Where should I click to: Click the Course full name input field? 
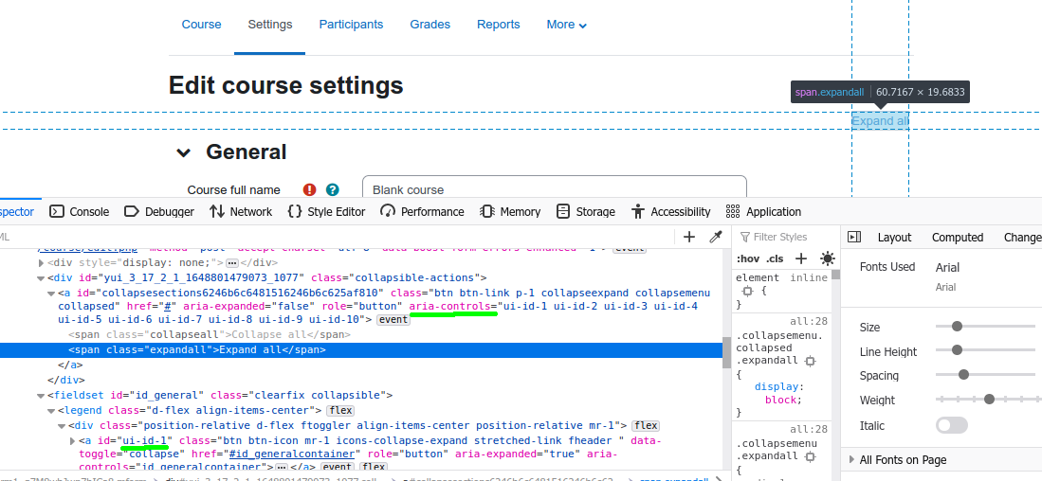[x=555, y=187]
